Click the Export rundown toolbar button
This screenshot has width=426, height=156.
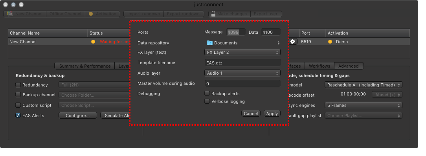tap(184, 14)
